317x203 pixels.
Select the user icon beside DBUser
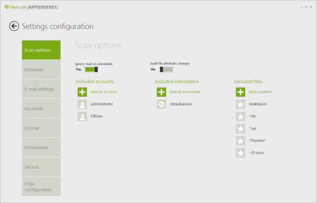82,117
